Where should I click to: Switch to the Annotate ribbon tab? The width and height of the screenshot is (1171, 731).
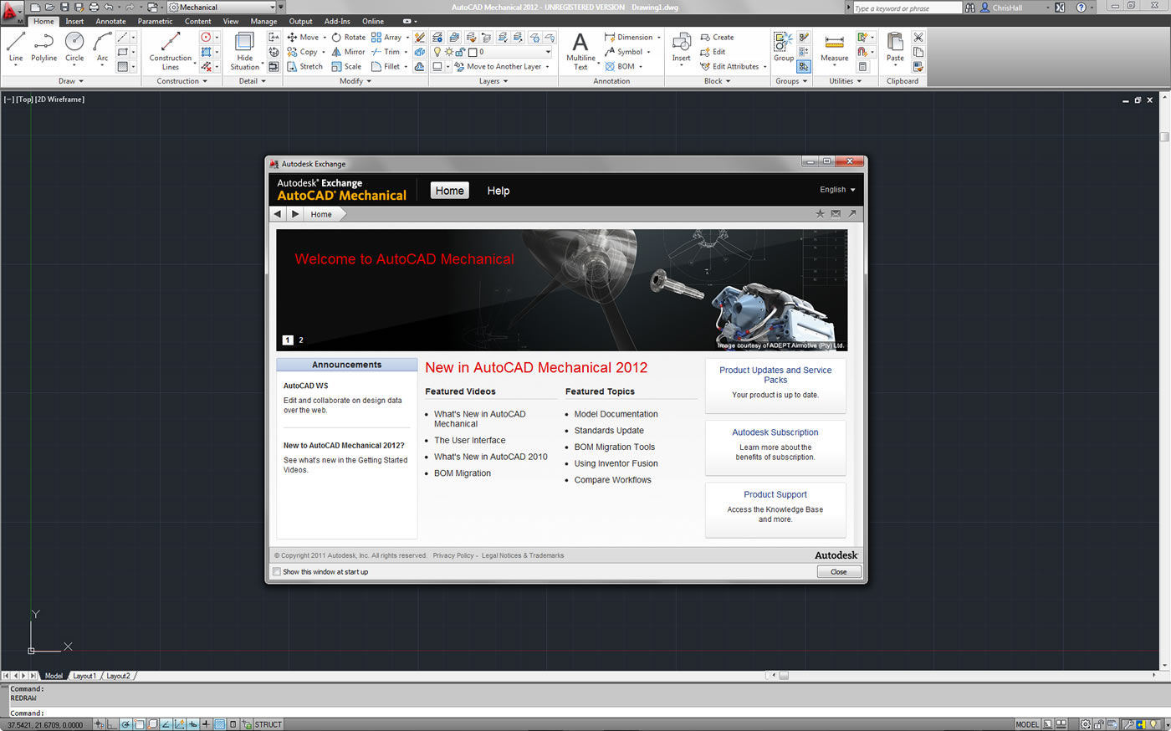pyautogui.click(x=110, y=22)
